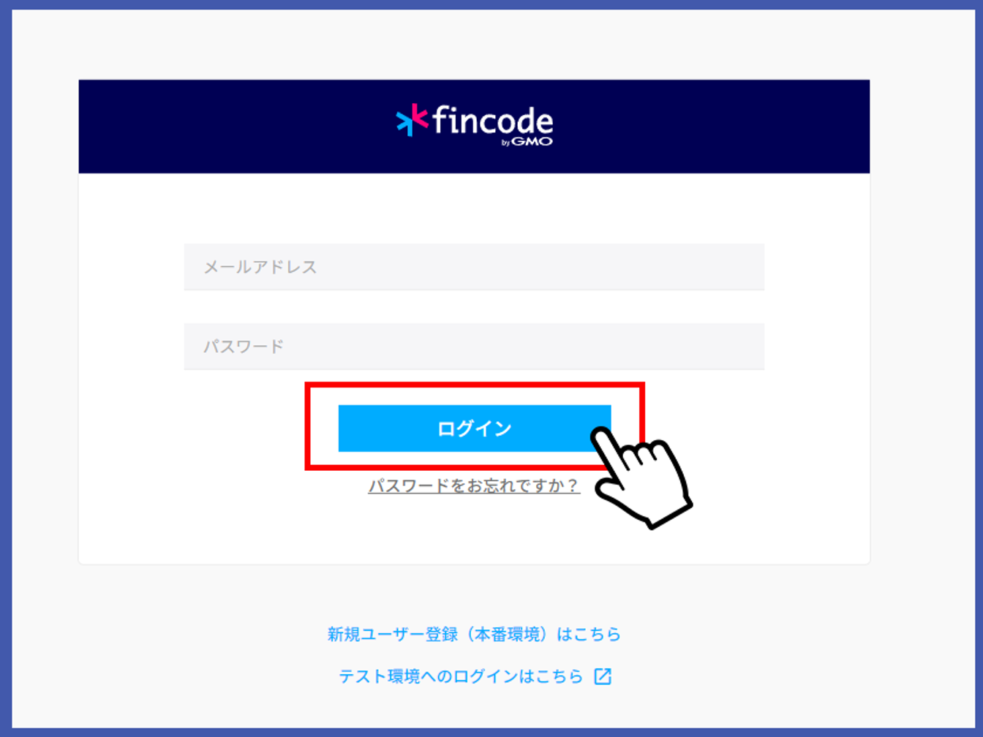Open the パスワードをお忘れですか？ link

(474, 485)
